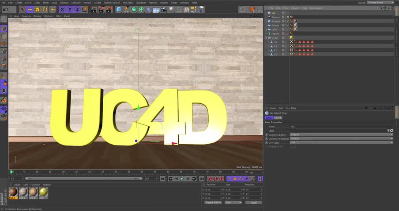The height and width of the screenshot is (211, 399).
Task: Render to Picture Viewer icon
Action: pyautogui.click(x=101, y=10)
